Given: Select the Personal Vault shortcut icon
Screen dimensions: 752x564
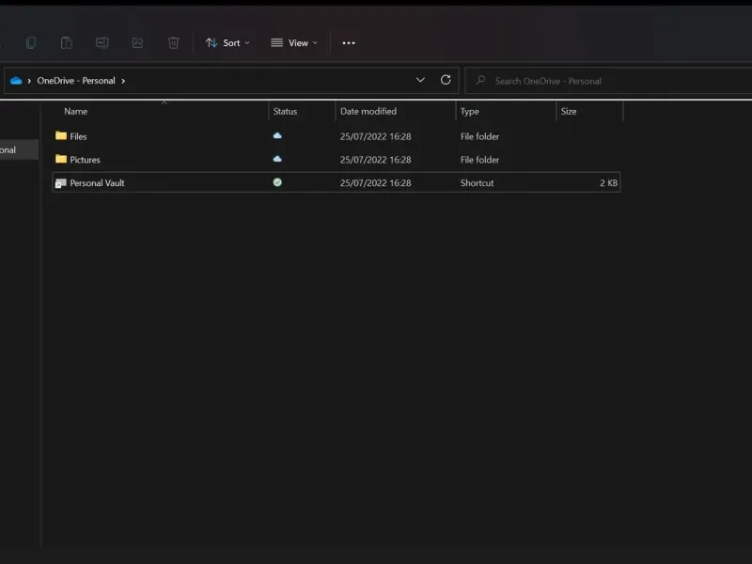Looking at the screenshot, I should pyautogui.click(x=60, y=182).
